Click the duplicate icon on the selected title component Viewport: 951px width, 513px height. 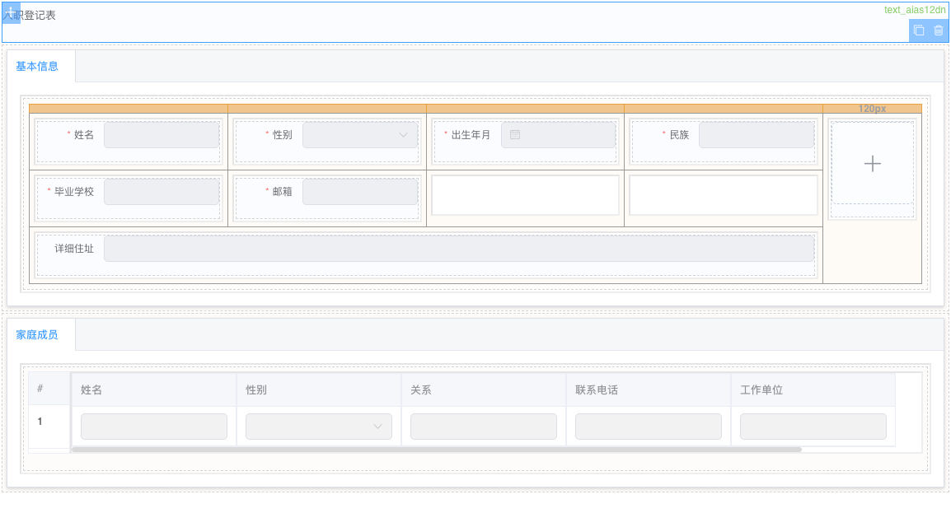click(x=919, y=30)
